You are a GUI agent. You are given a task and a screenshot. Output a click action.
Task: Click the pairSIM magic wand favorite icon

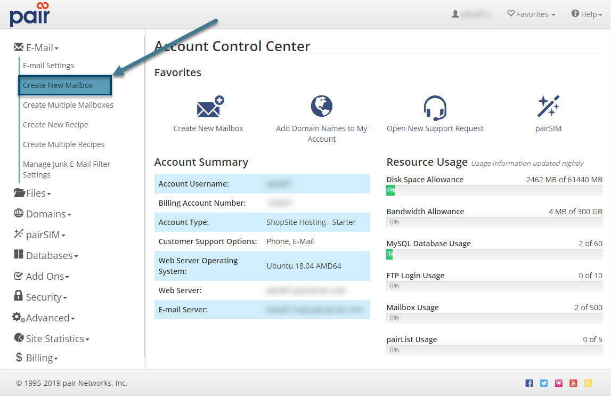click(x=548, y=106)
